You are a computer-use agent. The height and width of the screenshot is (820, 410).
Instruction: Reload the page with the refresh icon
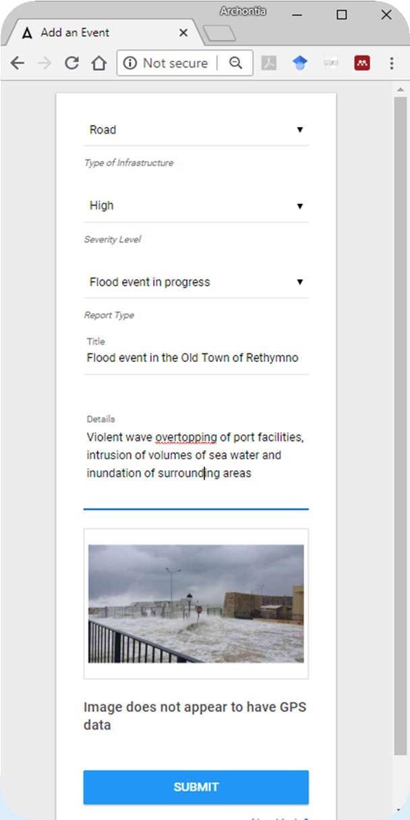pos(71,63)
